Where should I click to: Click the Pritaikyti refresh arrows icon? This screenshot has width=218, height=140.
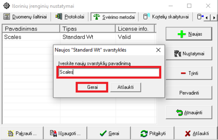(144, 134)
